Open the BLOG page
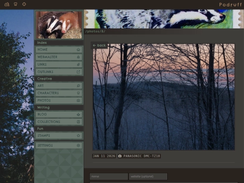The width and height of the screenshot is (244, 183). click(59, 114)
